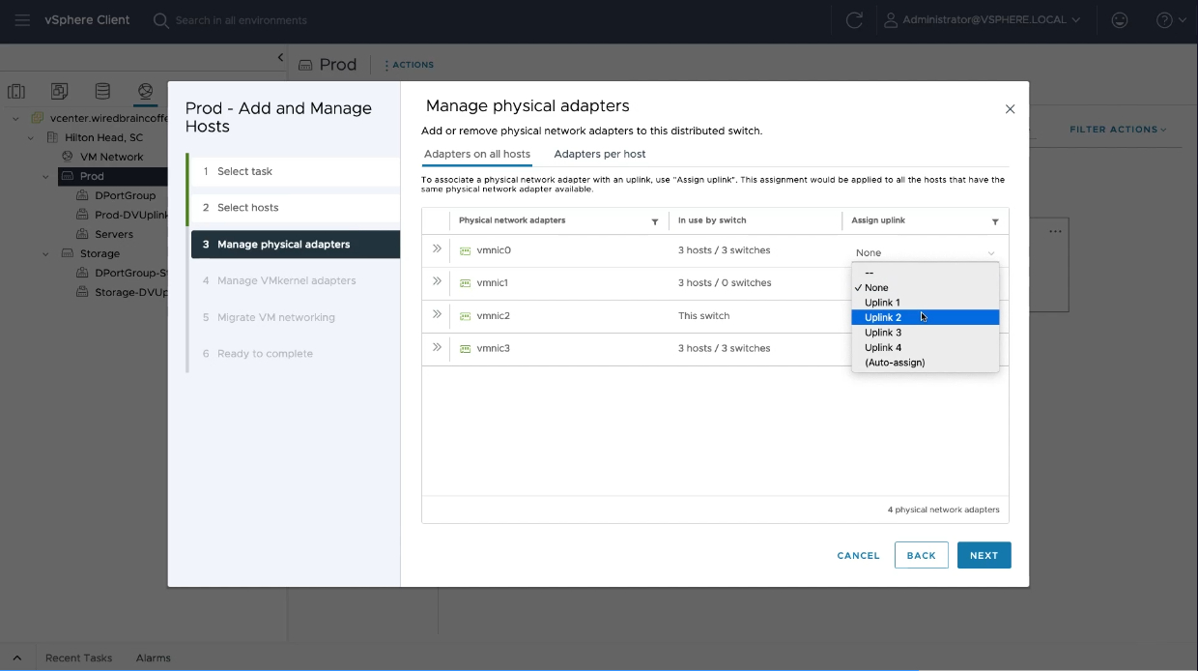
Task: Switch to the Adapters per host tab
Action: pos(599,154)
